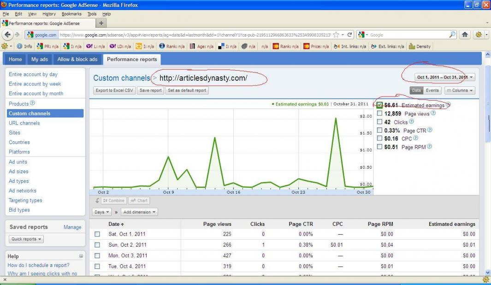
Task: Open the URL history dropdown arrow
Action: [343, 35]
